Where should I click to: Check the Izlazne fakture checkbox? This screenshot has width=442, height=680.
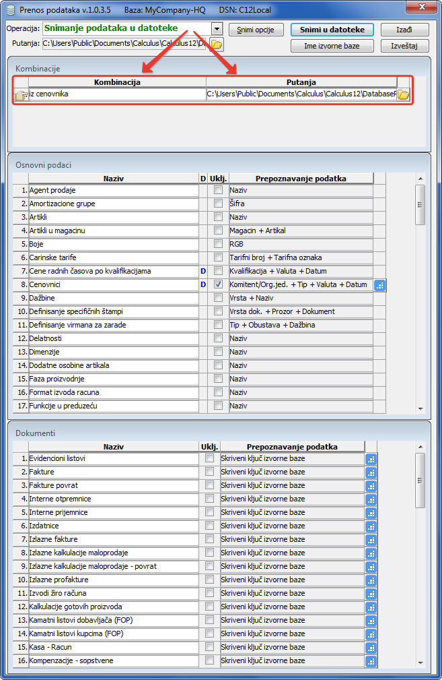[209, 539]
